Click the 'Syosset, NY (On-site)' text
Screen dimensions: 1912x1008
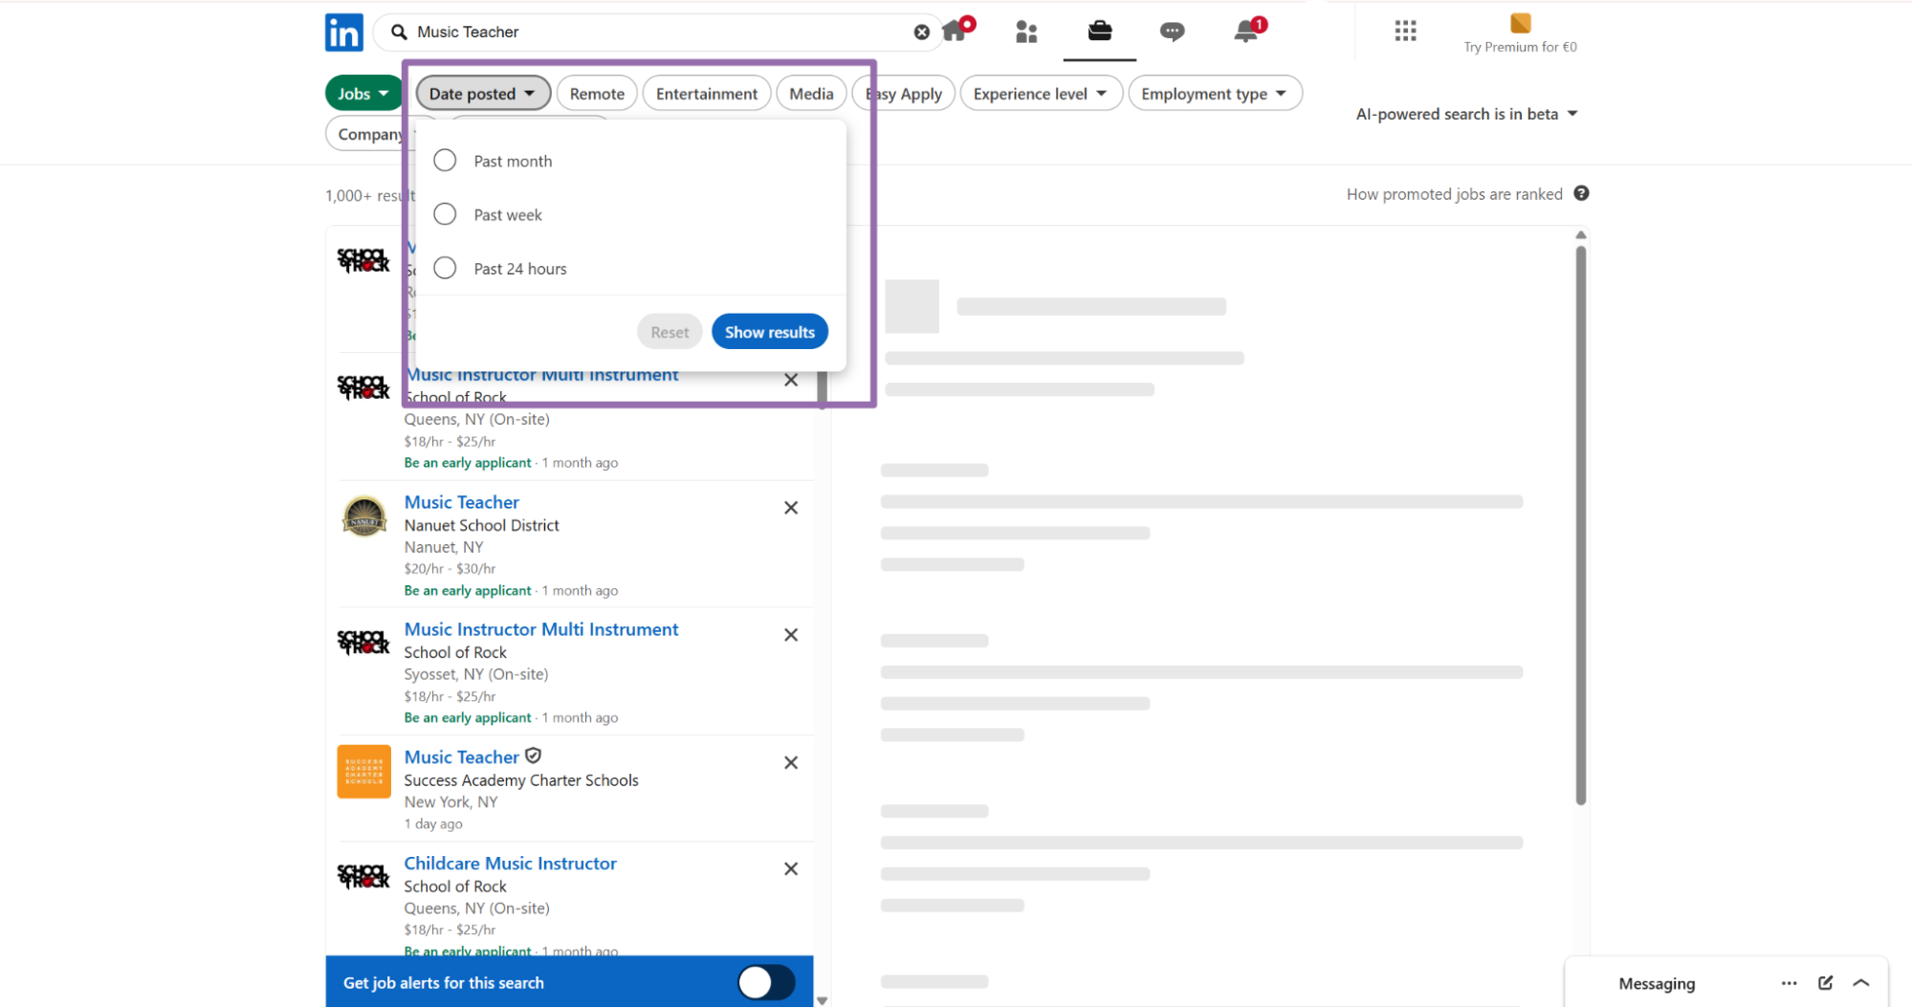(x=476, y=674)
